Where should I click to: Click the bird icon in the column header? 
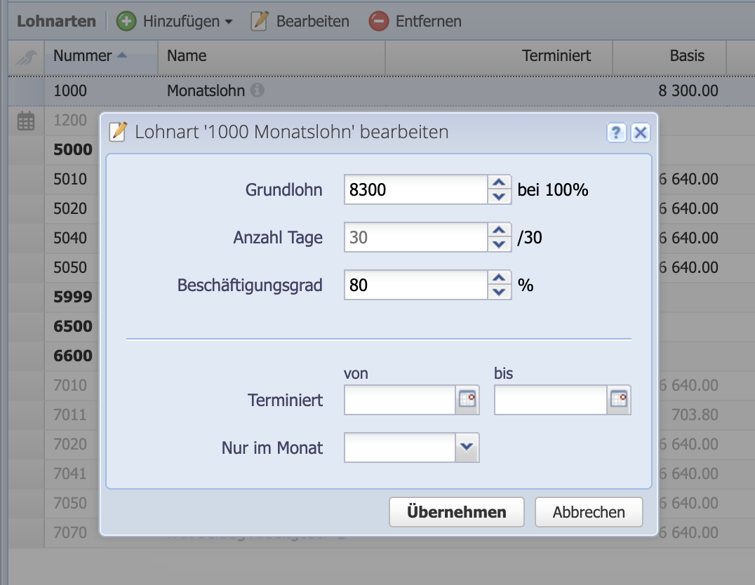point(25,57)
